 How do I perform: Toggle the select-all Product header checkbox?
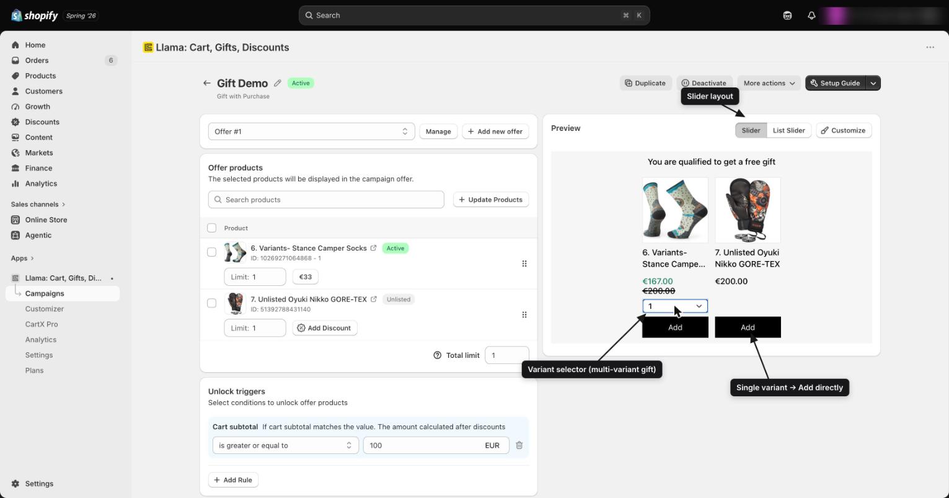212,228
